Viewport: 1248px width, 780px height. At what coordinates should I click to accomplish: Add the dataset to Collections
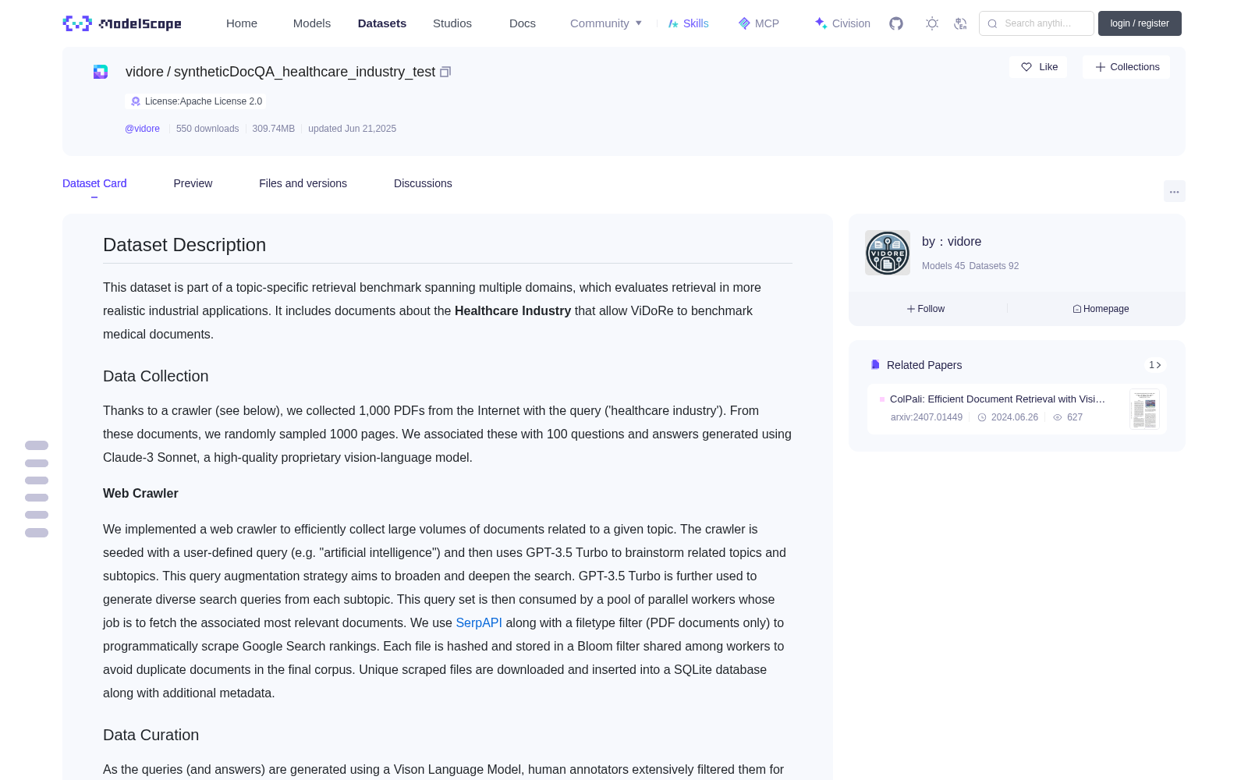click(1126, 67)
